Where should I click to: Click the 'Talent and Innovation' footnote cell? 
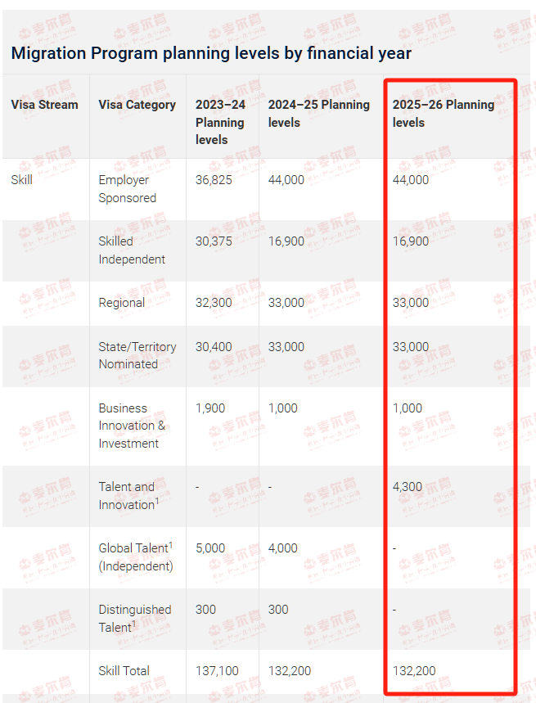pos(128,495)
